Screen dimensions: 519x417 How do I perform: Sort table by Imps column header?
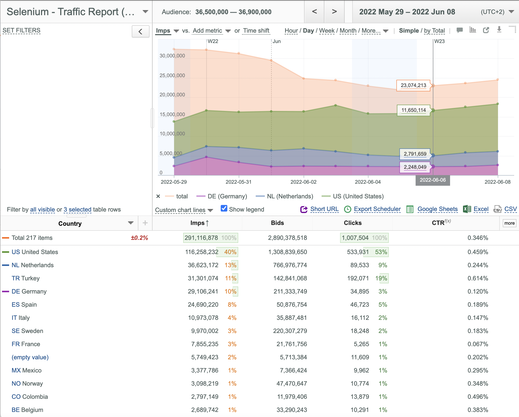(x=199, y=223)
